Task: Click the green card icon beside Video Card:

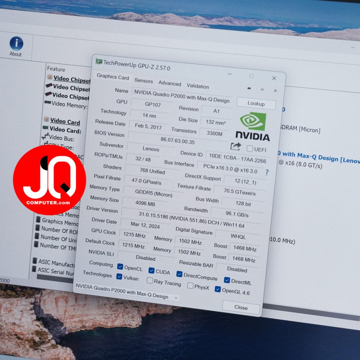Action: click(45, 128)
